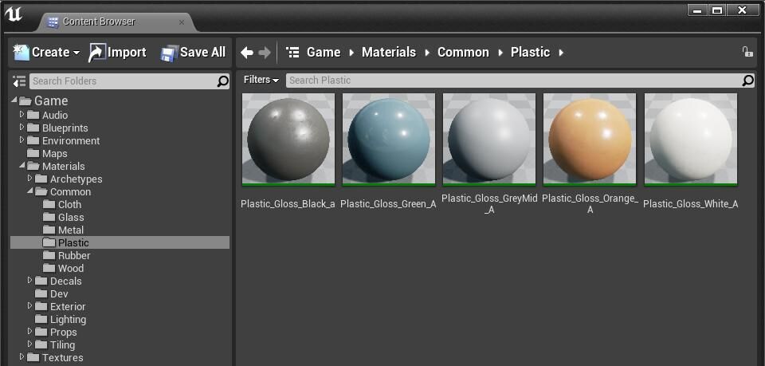Screen dimensions: 765x366
Task: Click the Create new asset button
Action: coord(47,53)
